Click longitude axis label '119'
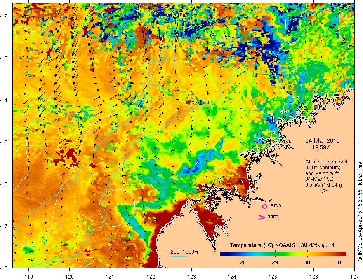Image resolution: width=363 pixels, height=280 pixels. (29, 277)
